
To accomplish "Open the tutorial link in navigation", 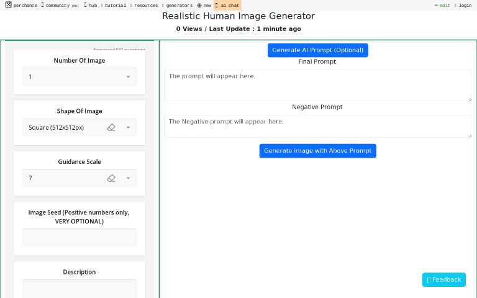I will point(114,5).
